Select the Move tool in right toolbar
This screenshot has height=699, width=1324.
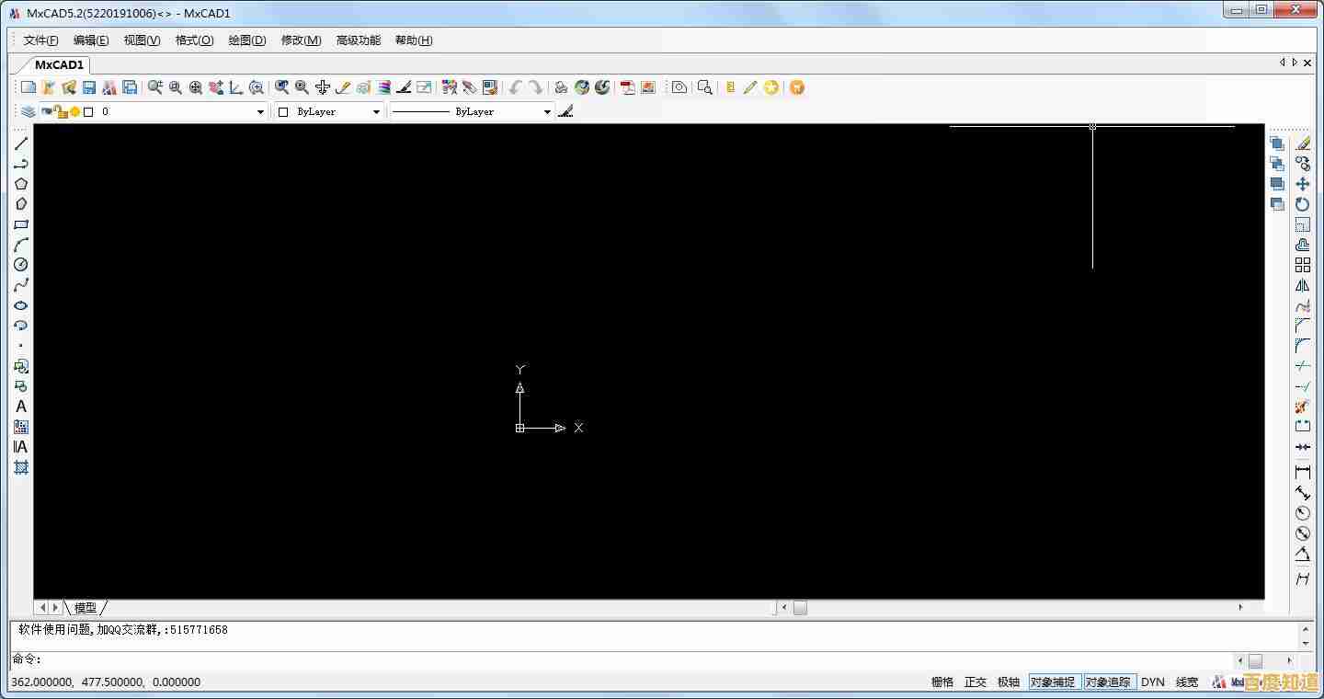pos(1302,184)
